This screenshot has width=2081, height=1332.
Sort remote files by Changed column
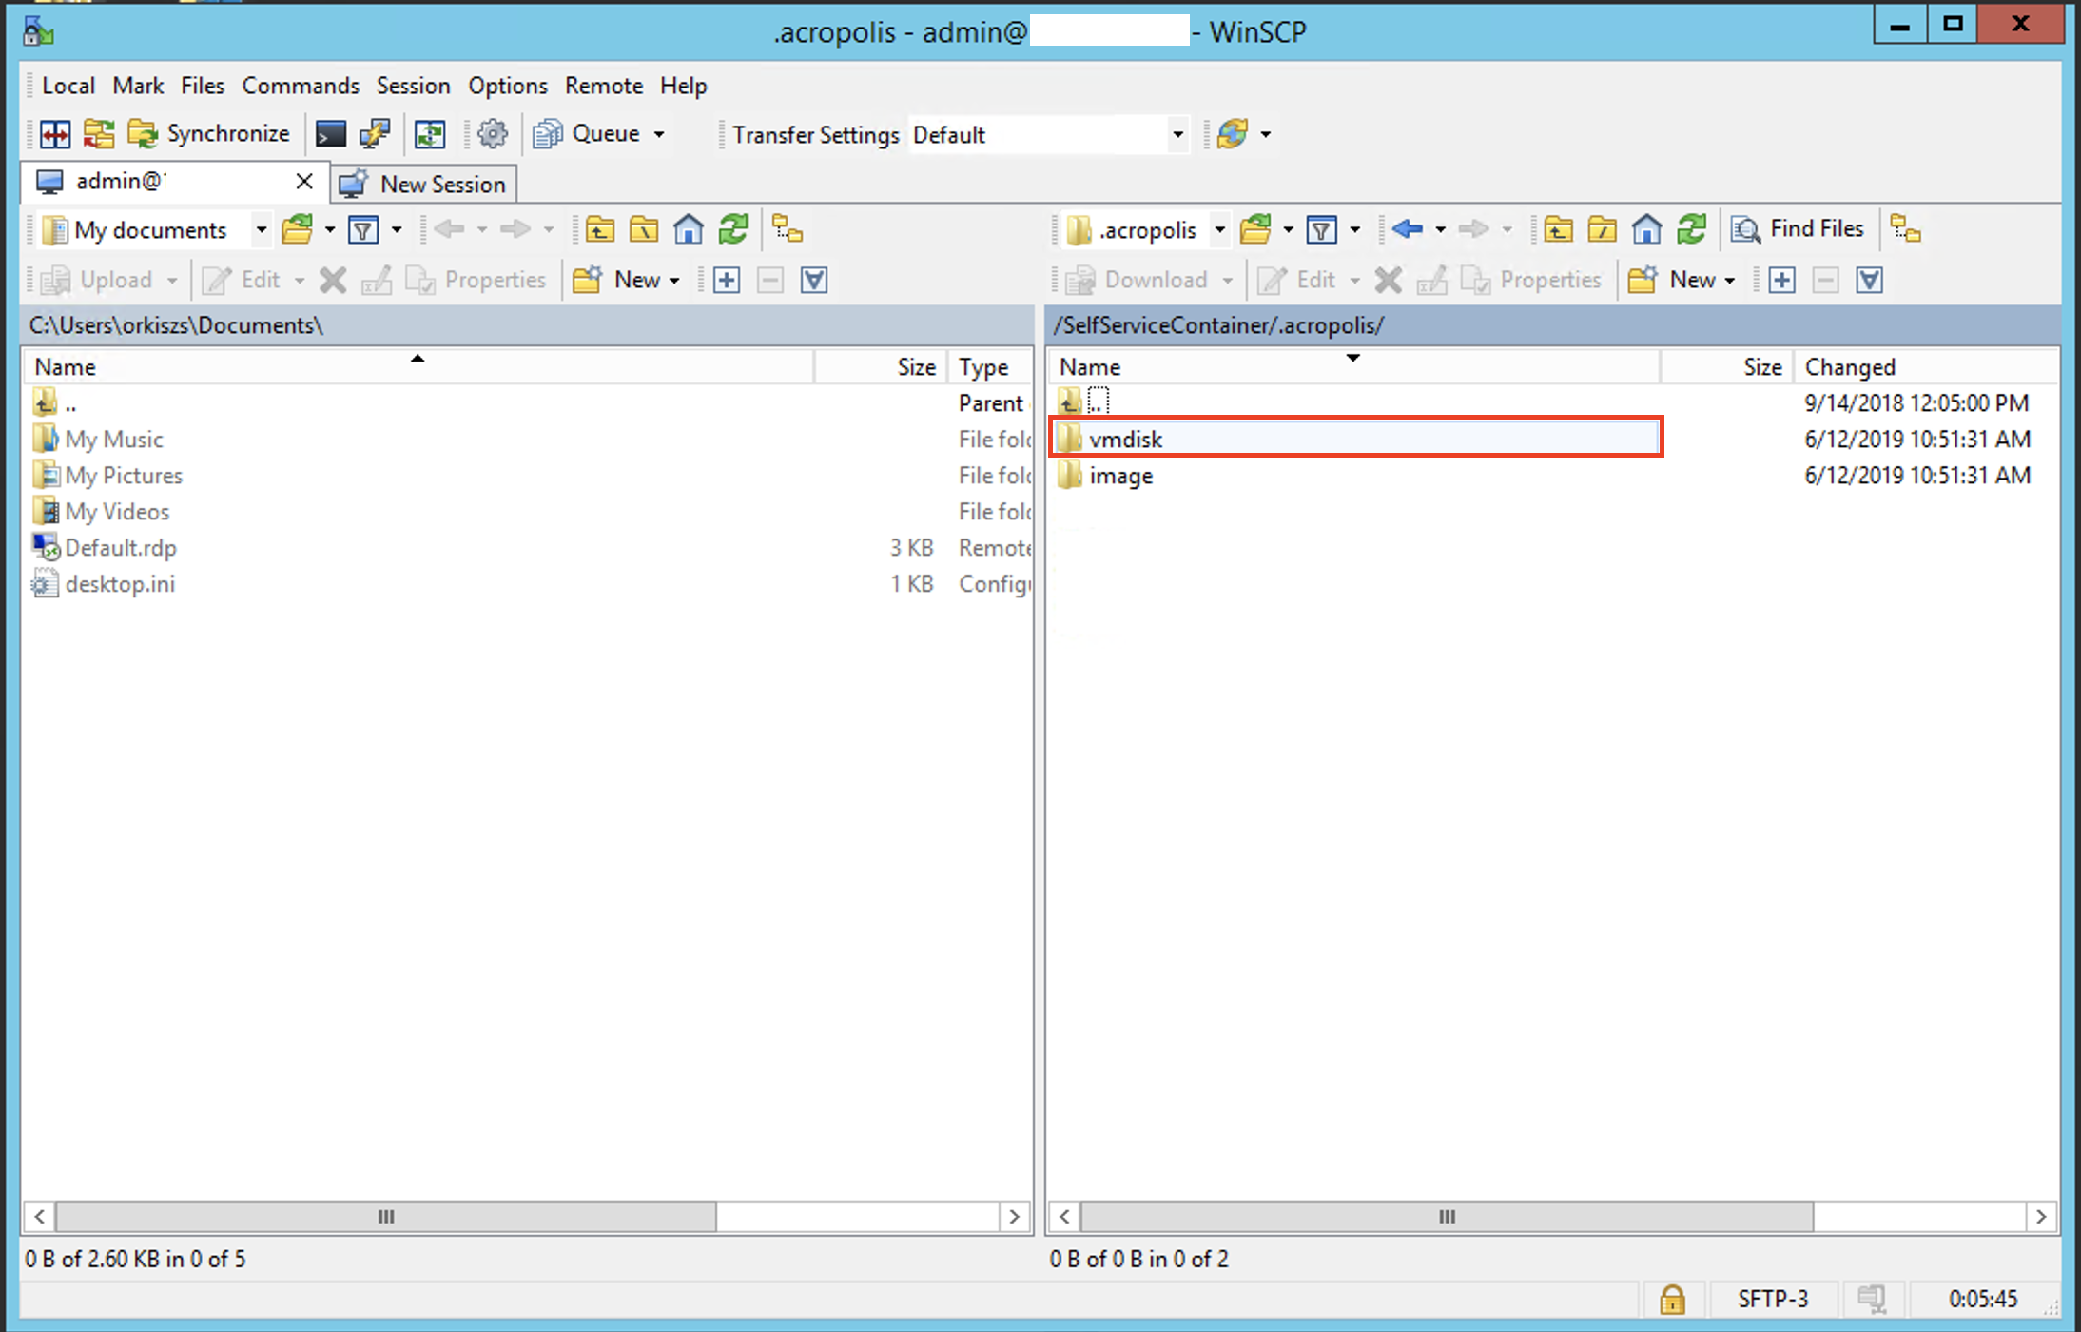click(1849, 367)
